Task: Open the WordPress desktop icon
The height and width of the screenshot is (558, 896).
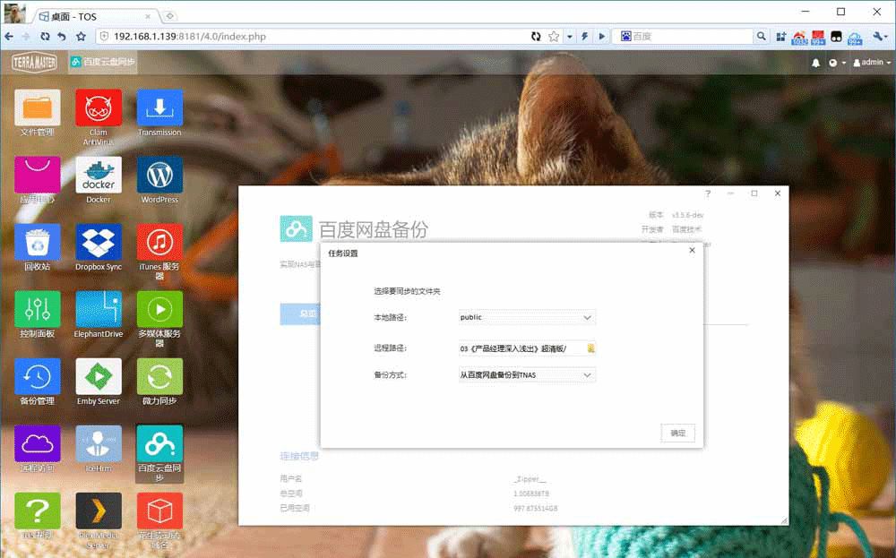Action: point(159,176)
